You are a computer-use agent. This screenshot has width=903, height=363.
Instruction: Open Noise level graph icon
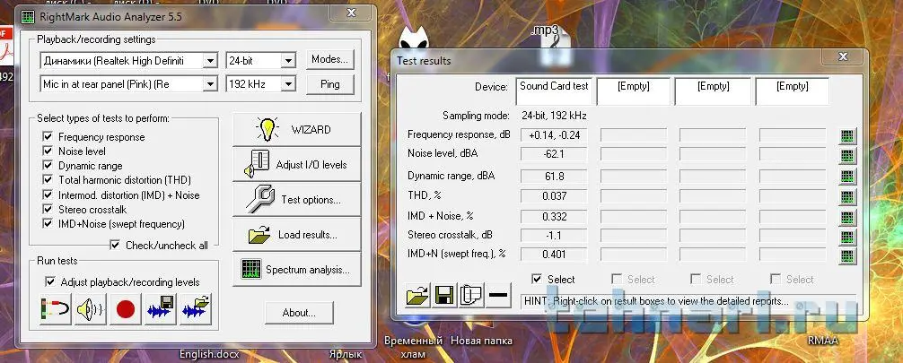tap(847, 156)
